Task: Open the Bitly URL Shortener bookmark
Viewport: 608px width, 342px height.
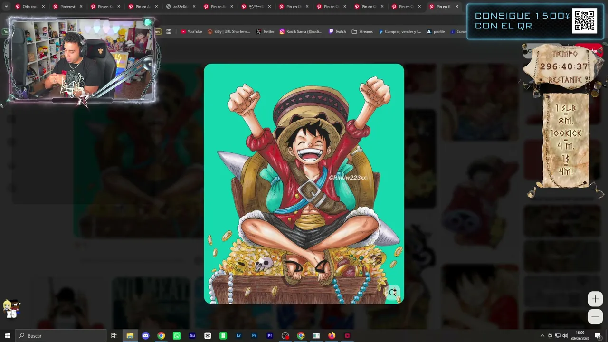Action: click(x=229, y=32)
